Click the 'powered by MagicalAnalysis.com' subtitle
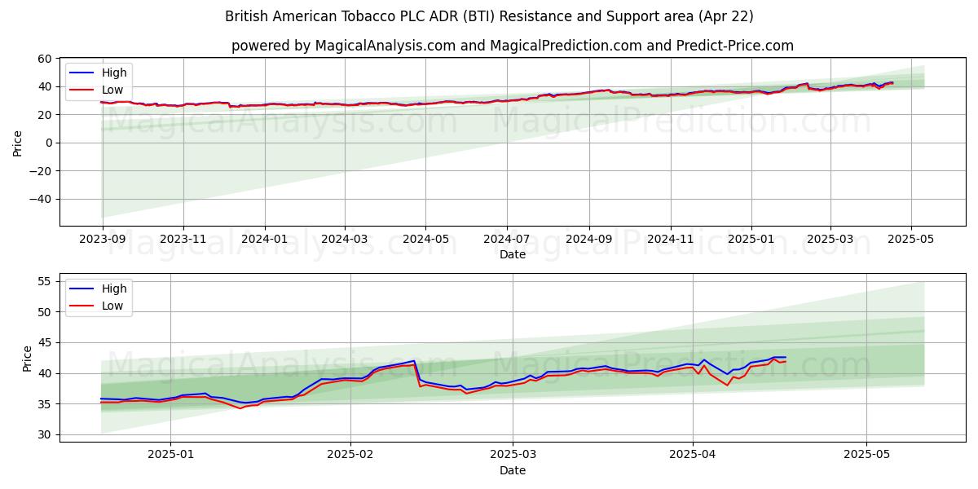This screenshot has height=489, width=978. (513, 46)
